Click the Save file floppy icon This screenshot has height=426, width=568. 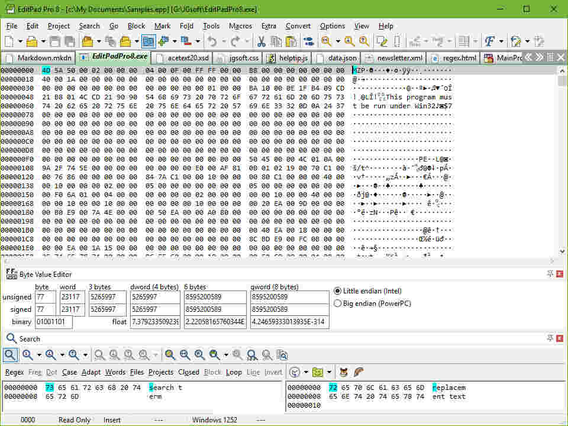55,41
